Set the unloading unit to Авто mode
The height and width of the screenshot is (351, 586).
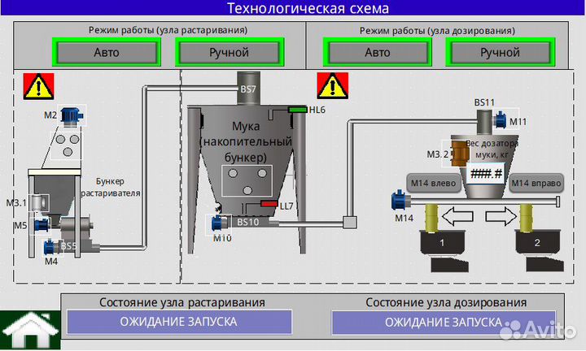tap(107, 52)
